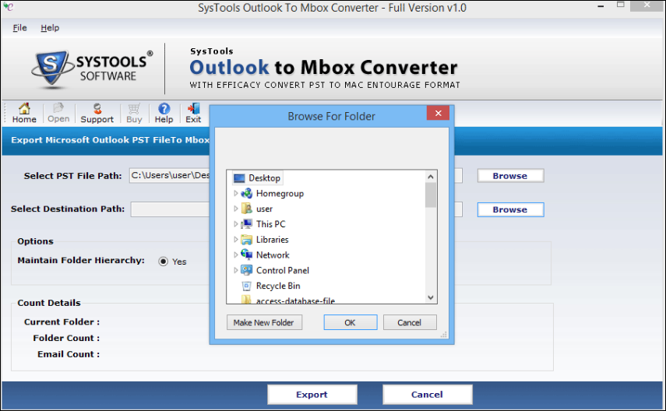Select the user label in tree
The image size is (666, 411).
pos(264,209)
